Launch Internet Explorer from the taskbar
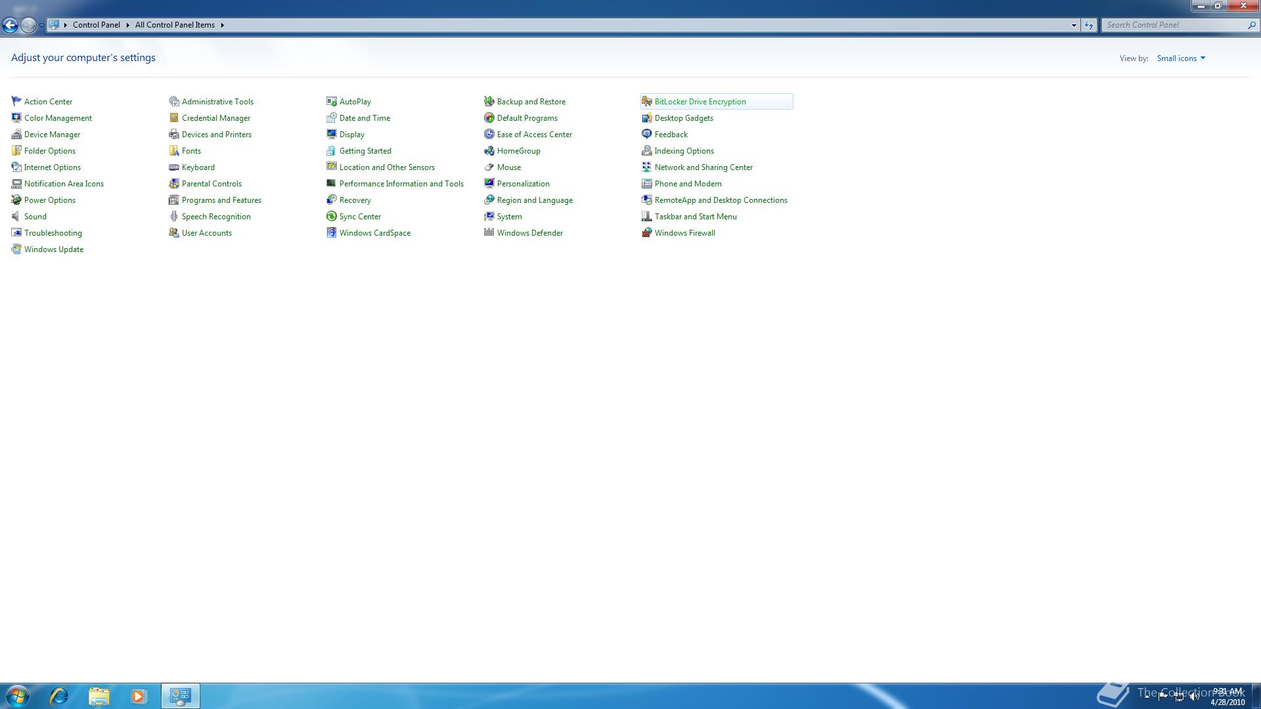Image resolution: width=1261 pixels, height=709 pixels. (59, 696)
